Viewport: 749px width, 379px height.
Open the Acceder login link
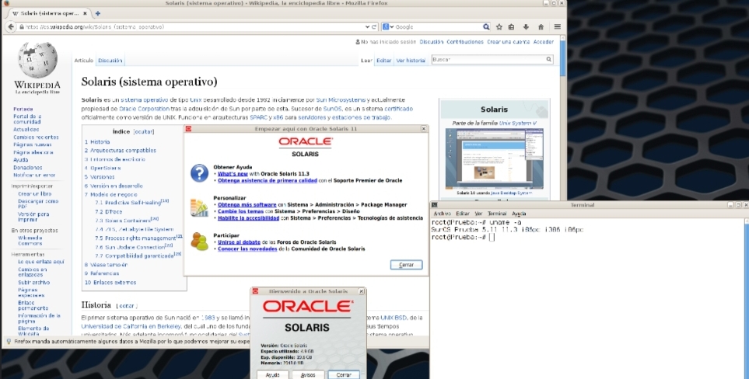pyautogui.click(x=544, y=42)
